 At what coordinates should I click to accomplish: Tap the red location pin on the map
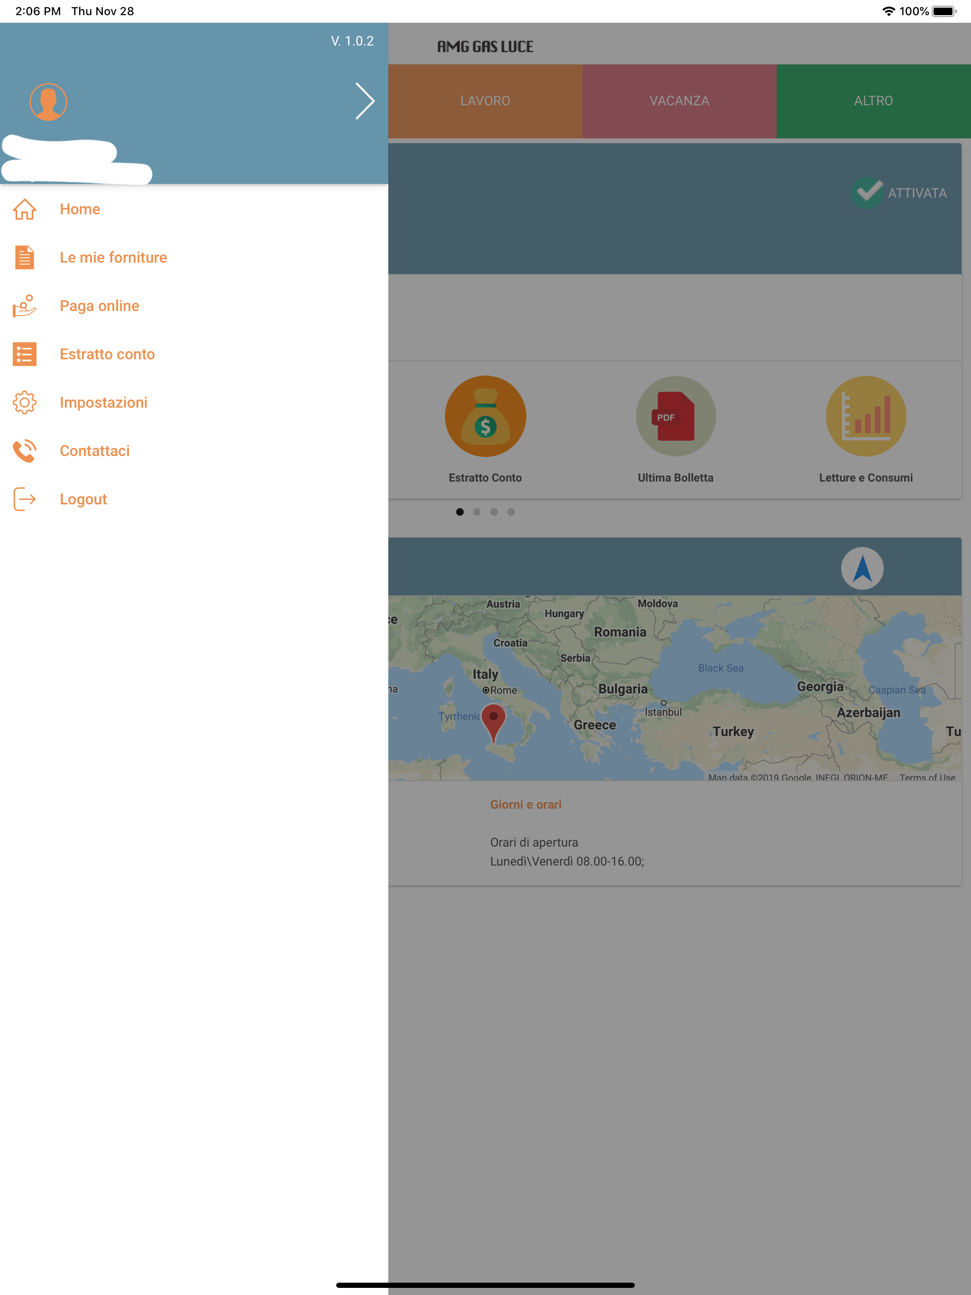point(493,724)
